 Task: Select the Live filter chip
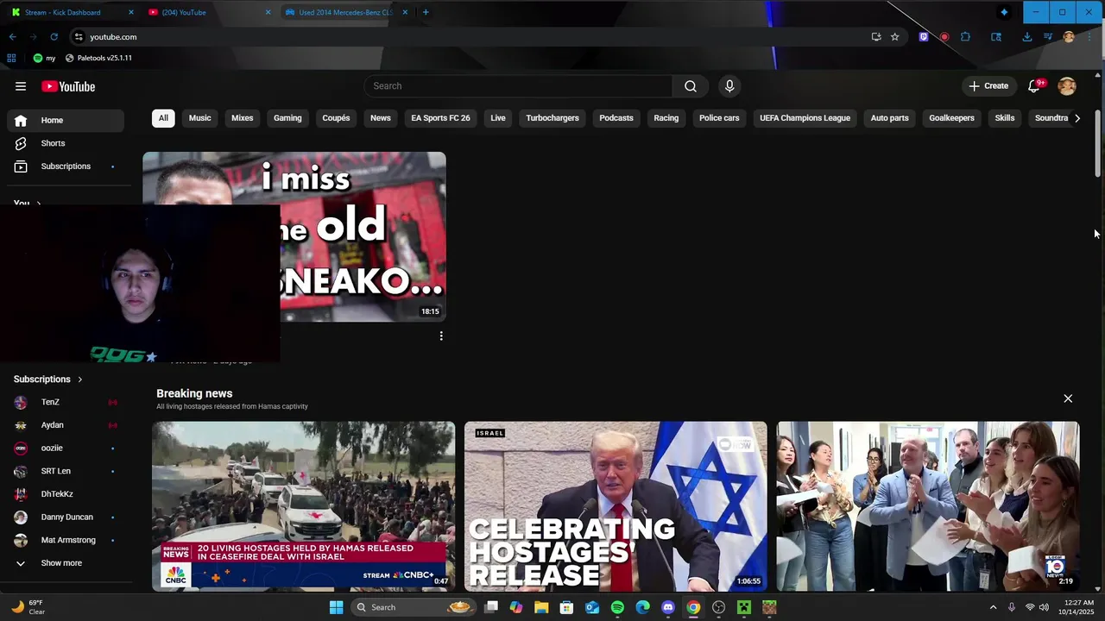498,118
